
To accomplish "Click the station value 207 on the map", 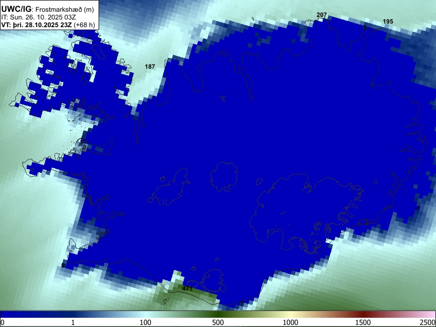I will point(322,15).
